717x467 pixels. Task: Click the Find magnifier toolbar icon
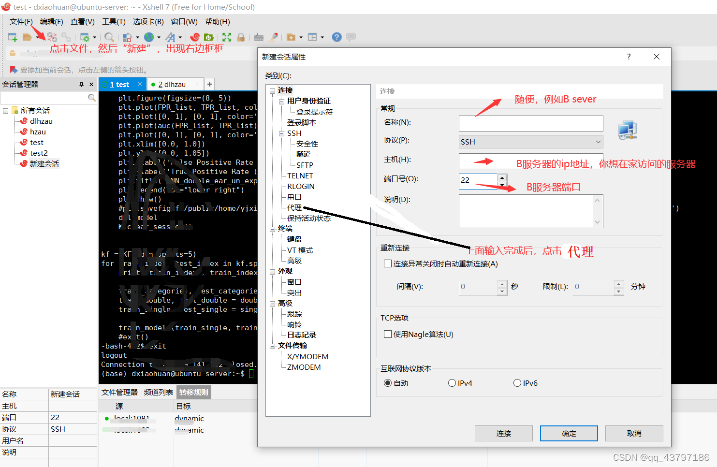pos(109,37)
